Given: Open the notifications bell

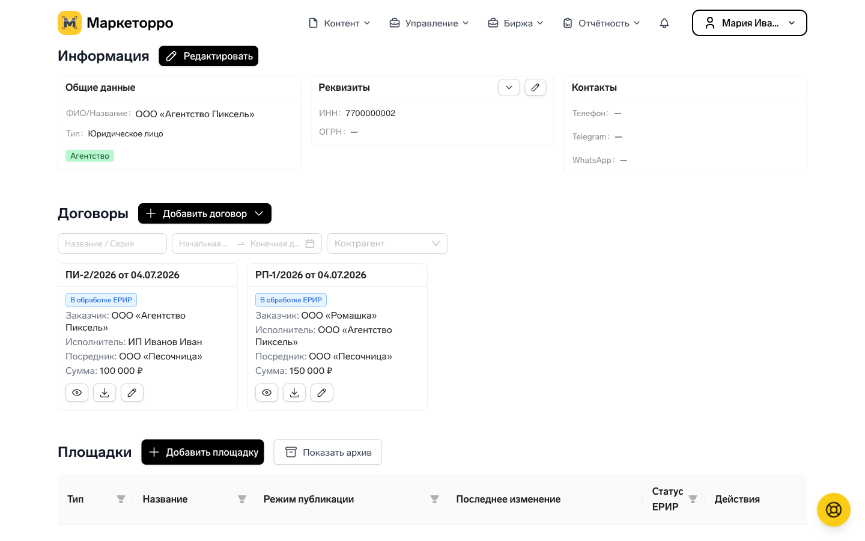Looking at the screenshot, I should point(664,23).
